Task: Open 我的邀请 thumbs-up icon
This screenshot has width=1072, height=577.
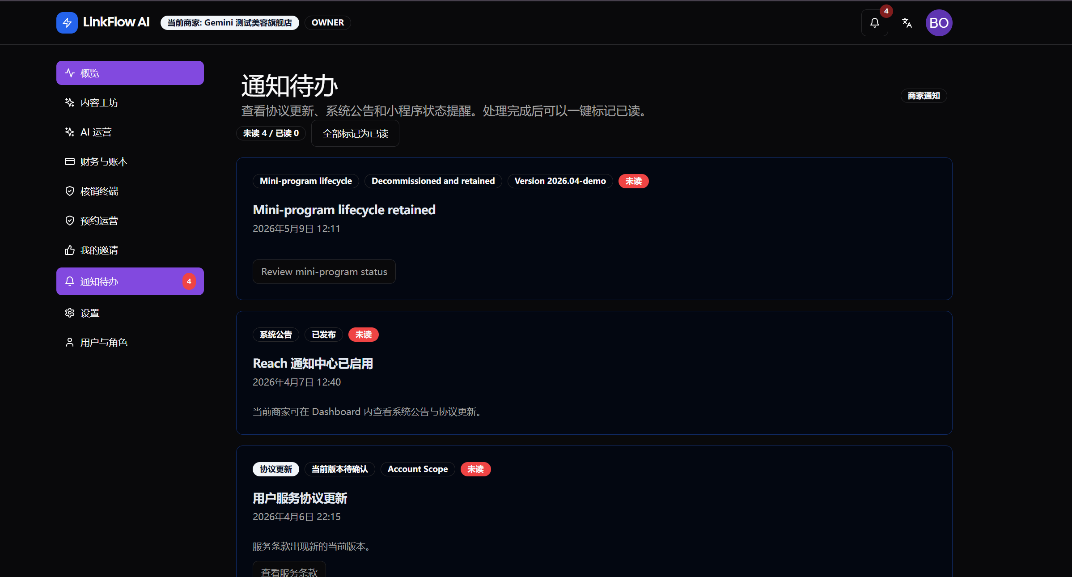Action: 70,250
